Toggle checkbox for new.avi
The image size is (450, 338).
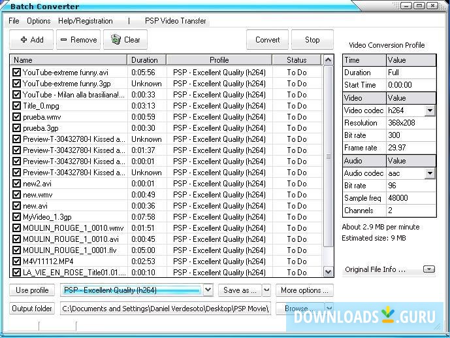[x=16, y=206]
